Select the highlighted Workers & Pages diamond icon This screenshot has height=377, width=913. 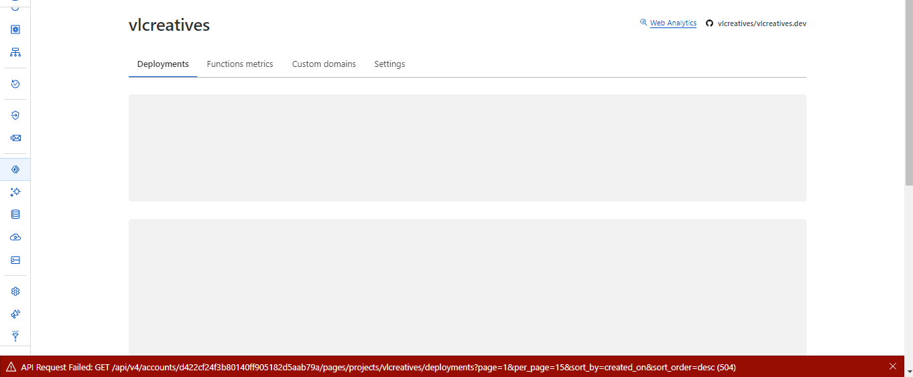point(15,169)
